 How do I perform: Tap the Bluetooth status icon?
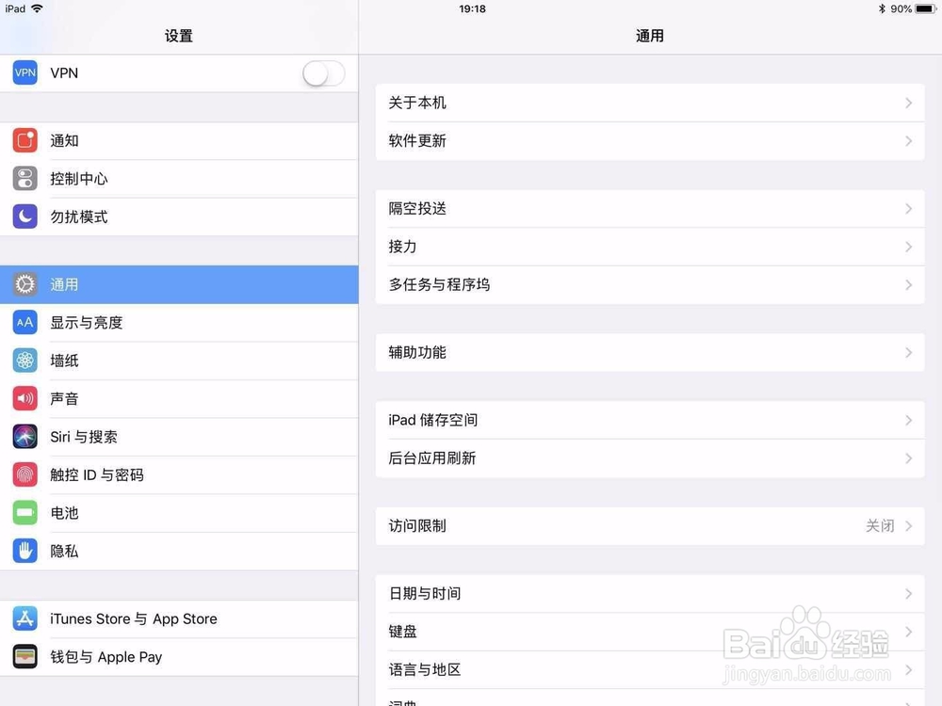tap(882, 8)
